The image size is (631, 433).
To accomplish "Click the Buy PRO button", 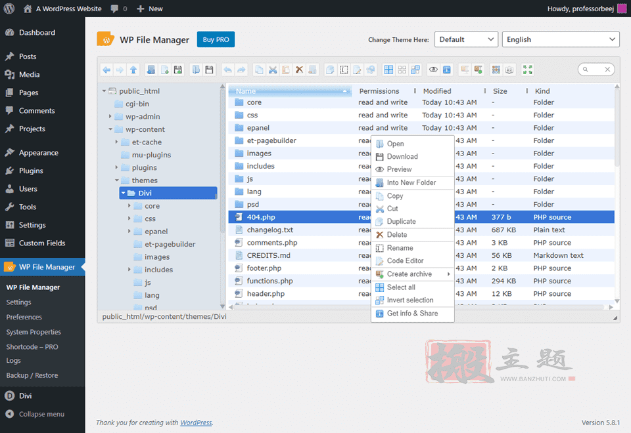I will click(216, 39).
